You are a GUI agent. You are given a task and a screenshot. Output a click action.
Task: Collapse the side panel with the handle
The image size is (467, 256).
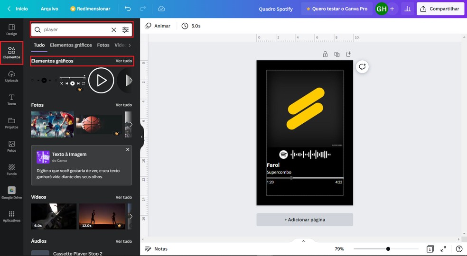pyautogui.click(x=142, y=137)
